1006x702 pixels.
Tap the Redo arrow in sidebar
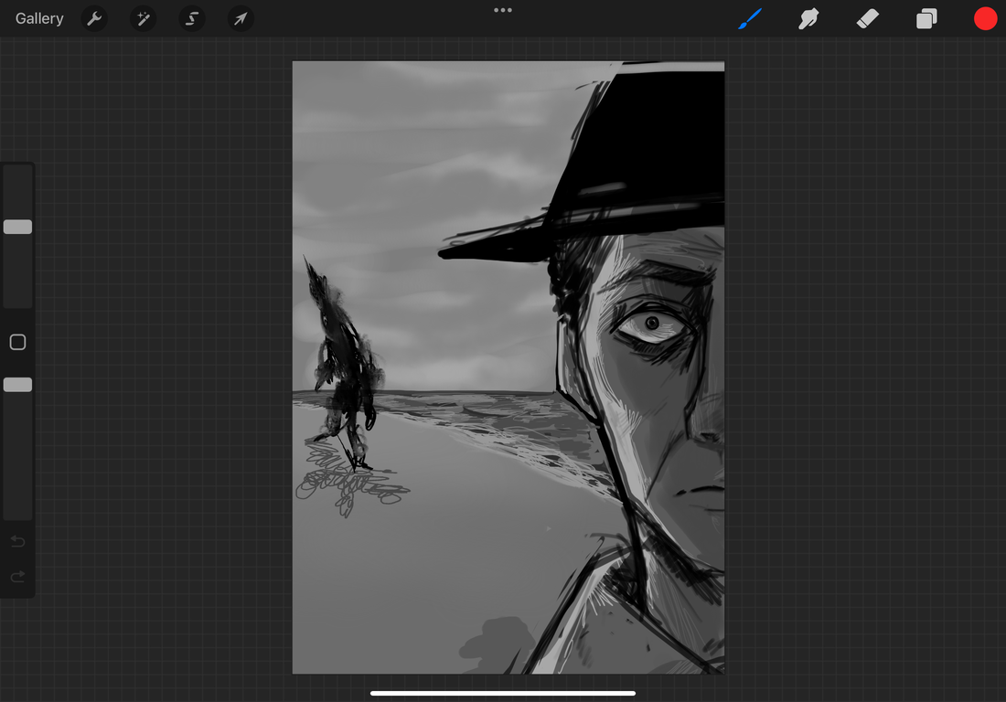(17, 577)
